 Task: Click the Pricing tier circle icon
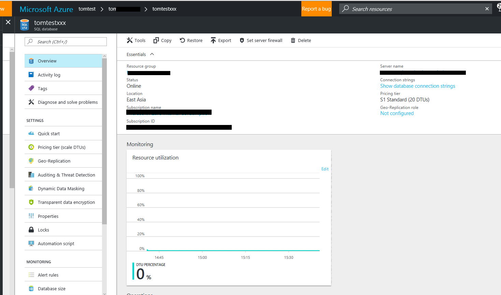click(31, 147)
